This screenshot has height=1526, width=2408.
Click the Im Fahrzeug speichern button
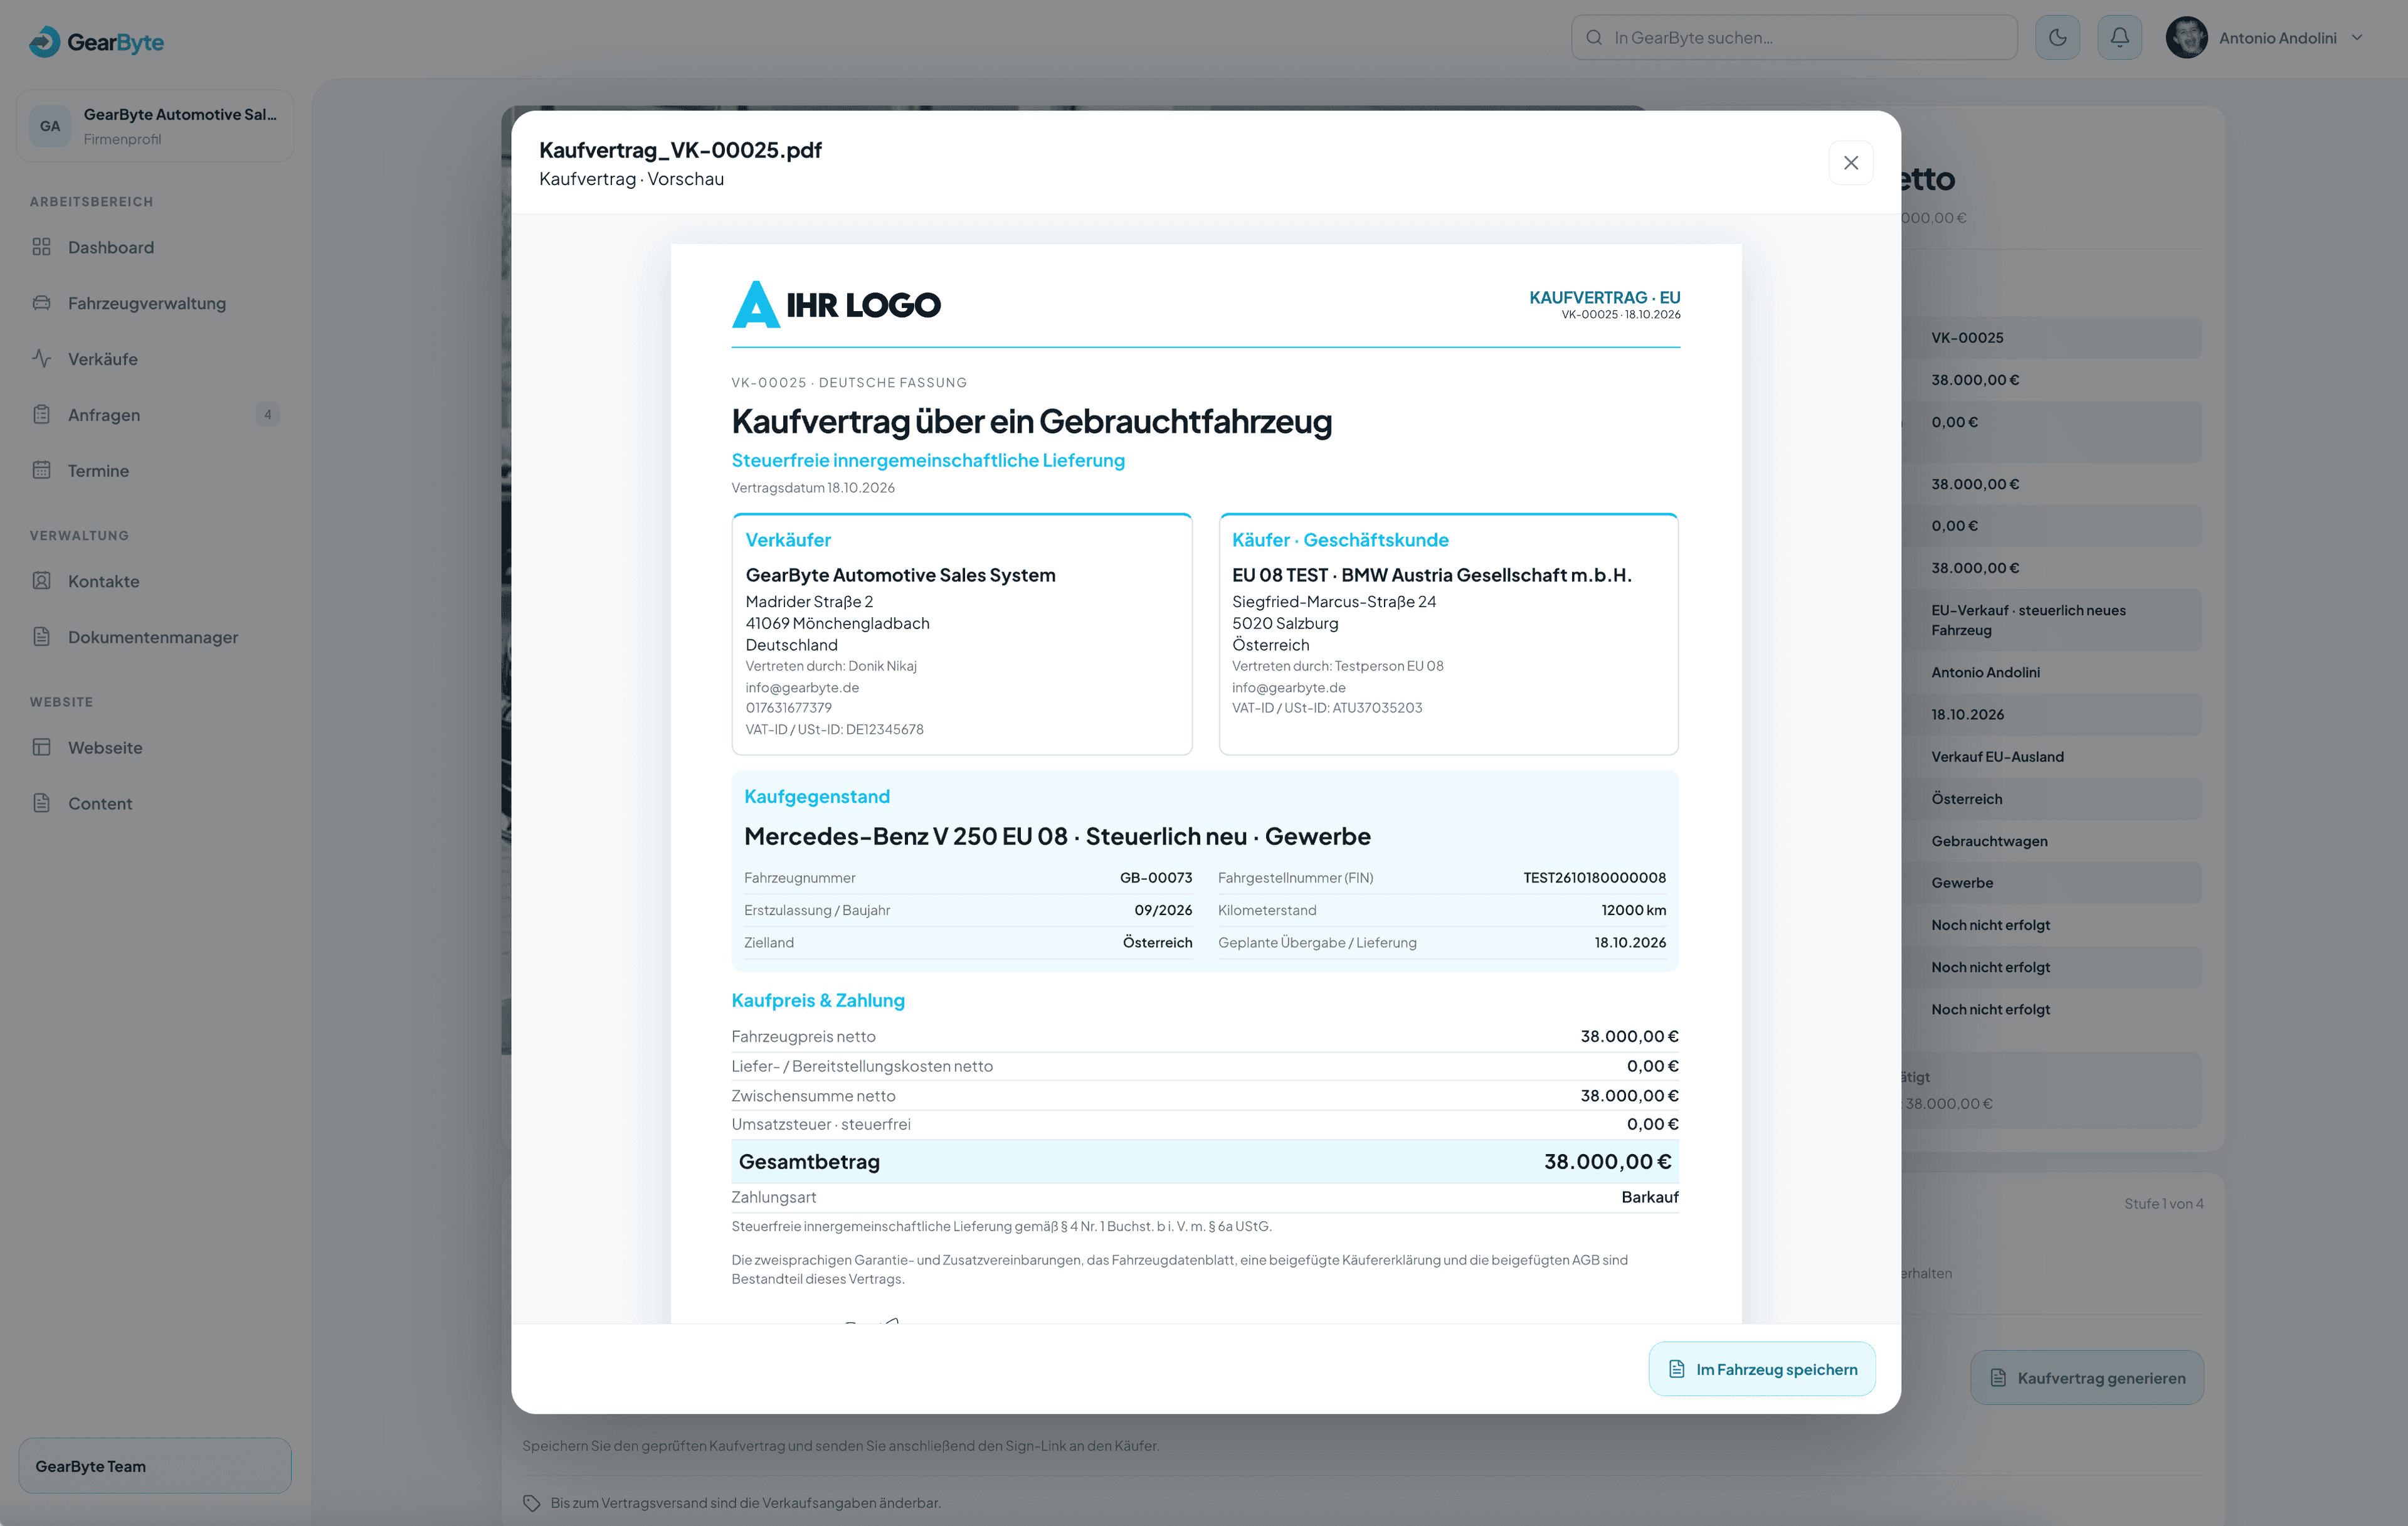1761,1369
